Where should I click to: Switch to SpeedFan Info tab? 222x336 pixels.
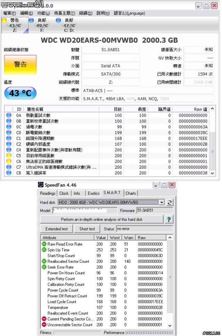point(77,193)
